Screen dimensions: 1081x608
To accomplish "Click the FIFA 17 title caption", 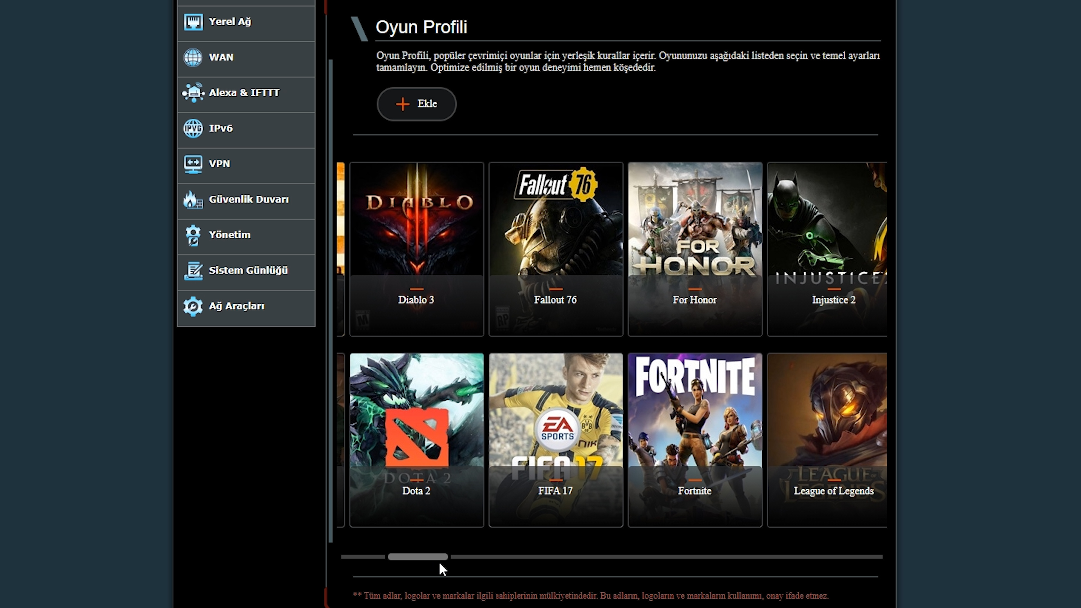I will 555,491.
